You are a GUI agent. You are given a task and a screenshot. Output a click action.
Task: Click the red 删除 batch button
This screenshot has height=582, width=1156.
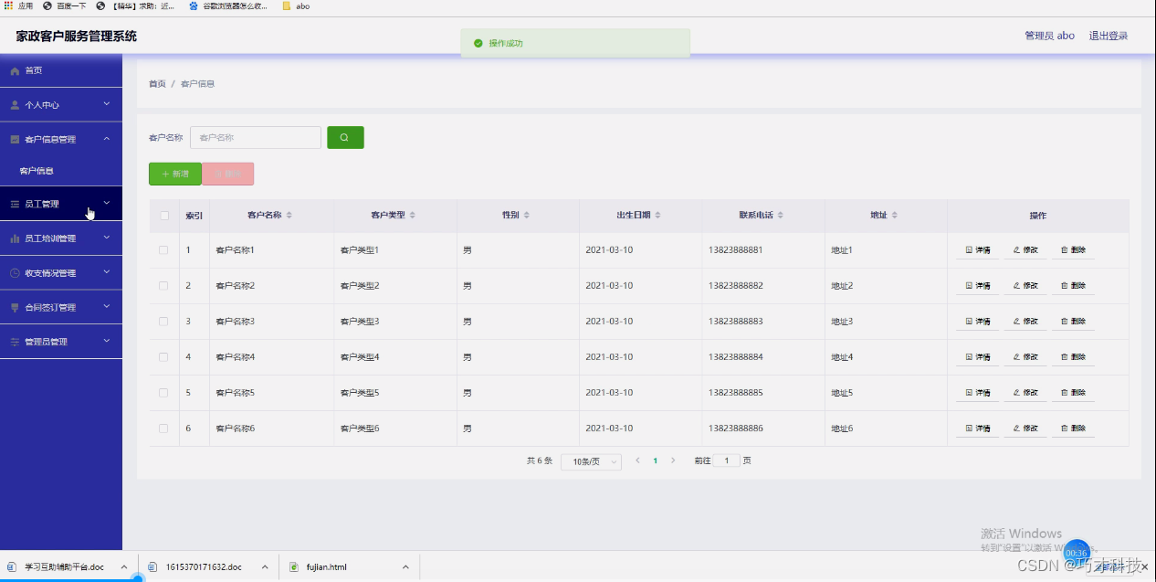[228, 174]
